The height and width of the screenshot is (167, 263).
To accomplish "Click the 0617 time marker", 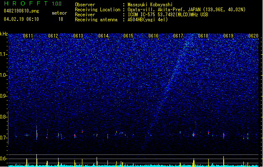I will point(178,36).
